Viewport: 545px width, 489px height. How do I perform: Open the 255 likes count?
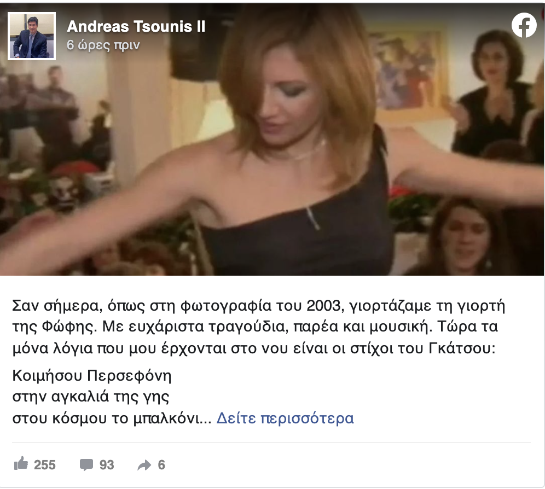(x=45, y=465)
